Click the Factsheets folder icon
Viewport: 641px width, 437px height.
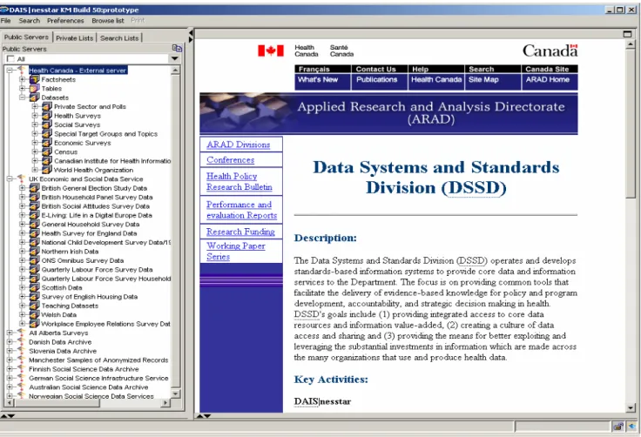click(35, 79)
